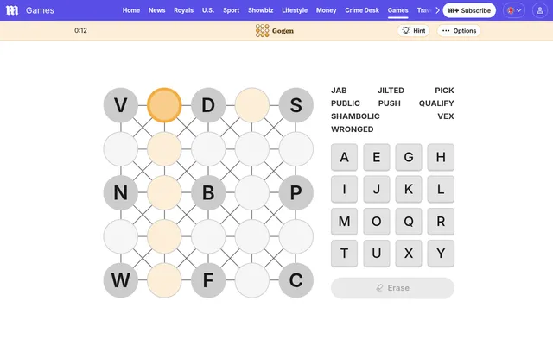Click the 0:12 game timer

tap(80, 31)
